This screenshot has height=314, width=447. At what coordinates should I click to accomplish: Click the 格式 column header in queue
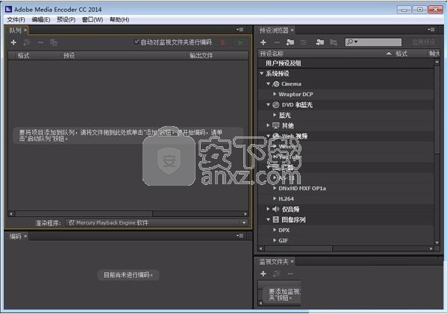[x=24, y=55]
